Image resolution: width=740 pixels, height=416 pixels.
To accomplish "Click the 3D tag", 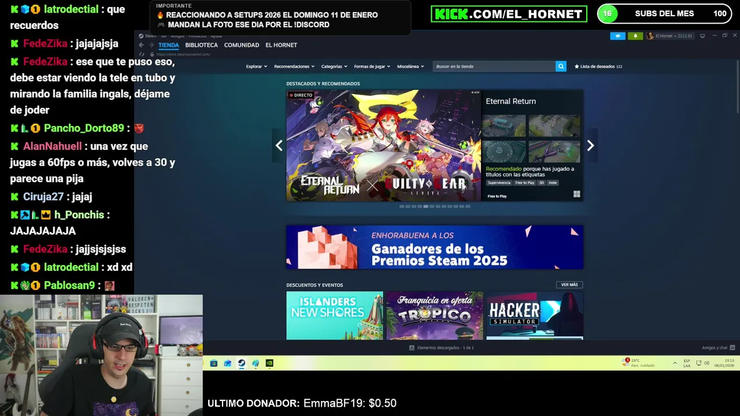I will [541, 183].
